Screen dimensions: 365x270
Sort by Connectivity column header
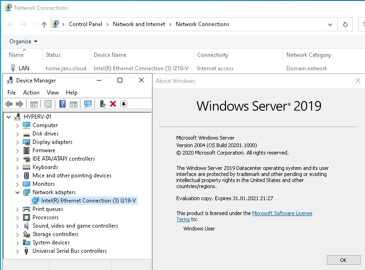pos(212,55)
